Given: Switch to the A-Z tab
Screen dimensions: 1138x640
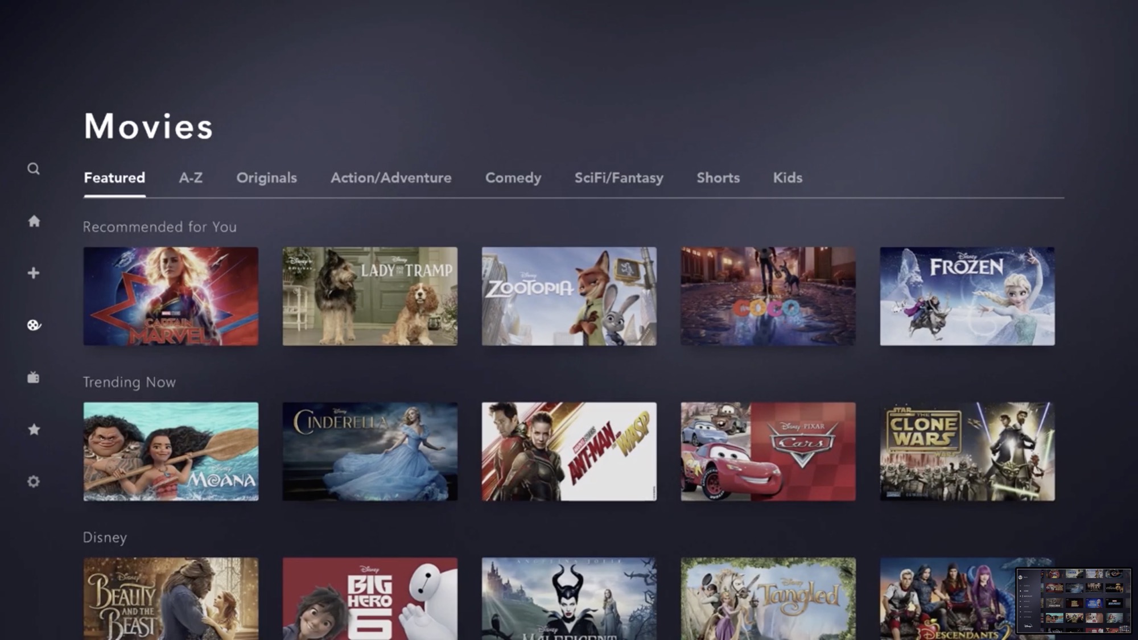Looking at the screenshot, I should click(191, 178).
